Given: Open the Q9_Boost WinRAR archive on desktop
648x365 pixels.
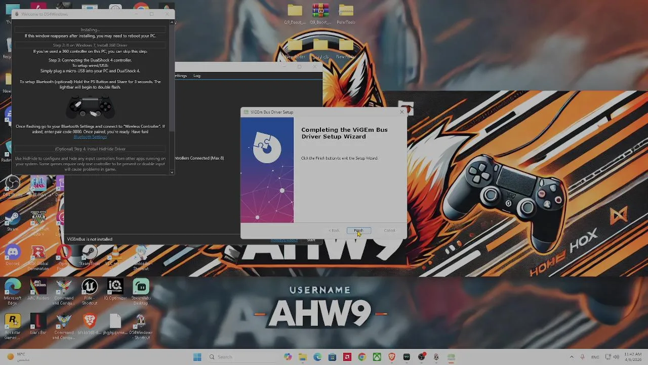Looking at the screenshot, I should coord(320,14).
